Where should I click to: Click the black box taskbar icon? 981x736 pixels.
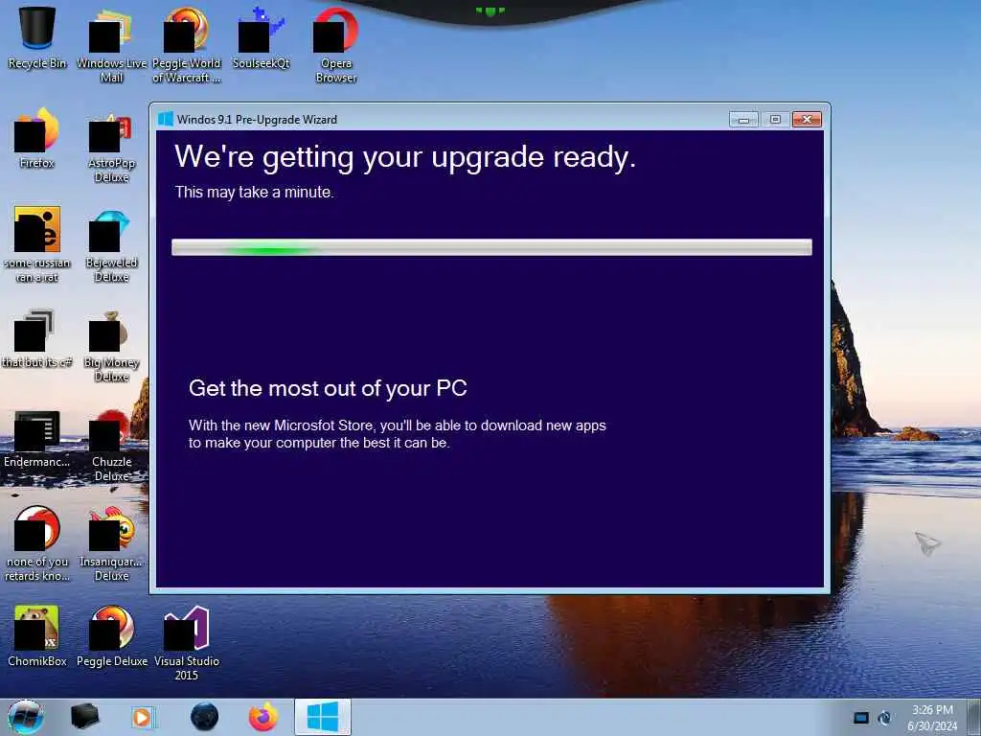(x=84, y=717)
